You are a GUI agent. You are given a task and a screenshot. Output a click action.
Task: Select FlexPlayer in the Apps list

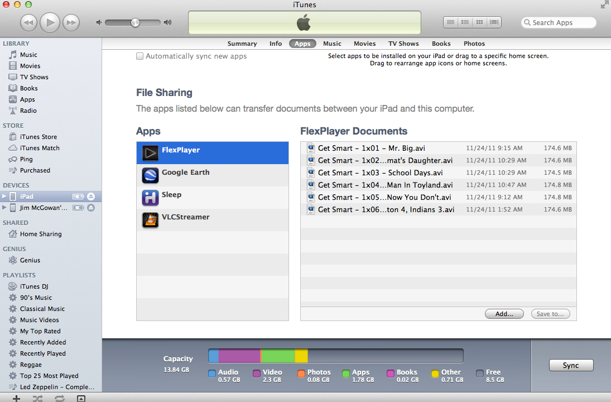coord(213,153)
